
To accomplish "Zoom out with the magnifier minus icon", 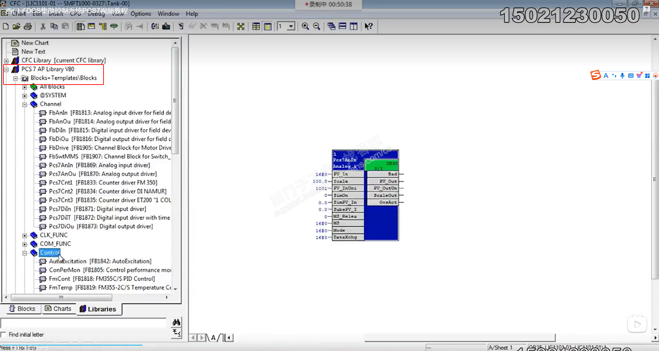I will (317, 26).
